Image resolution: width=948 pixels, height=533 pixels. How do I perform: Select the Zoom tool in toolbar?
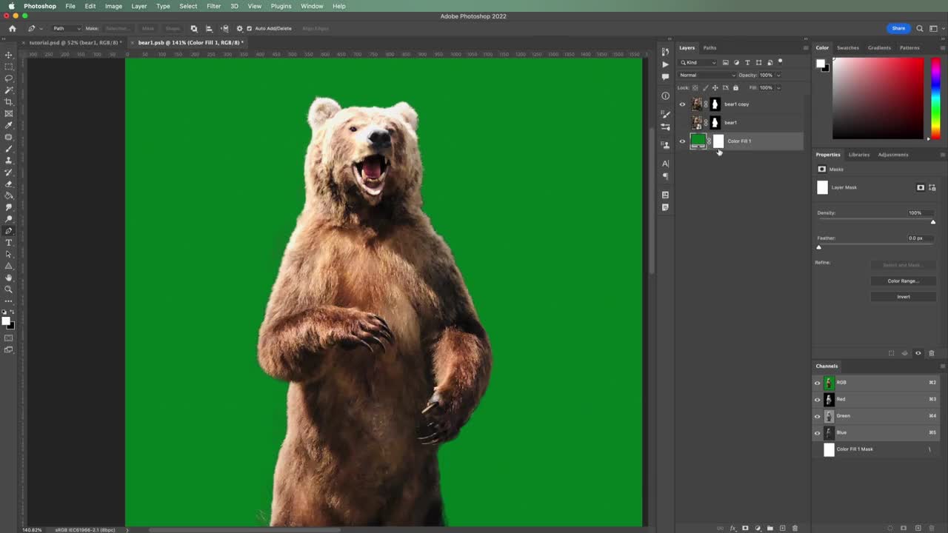9,289
